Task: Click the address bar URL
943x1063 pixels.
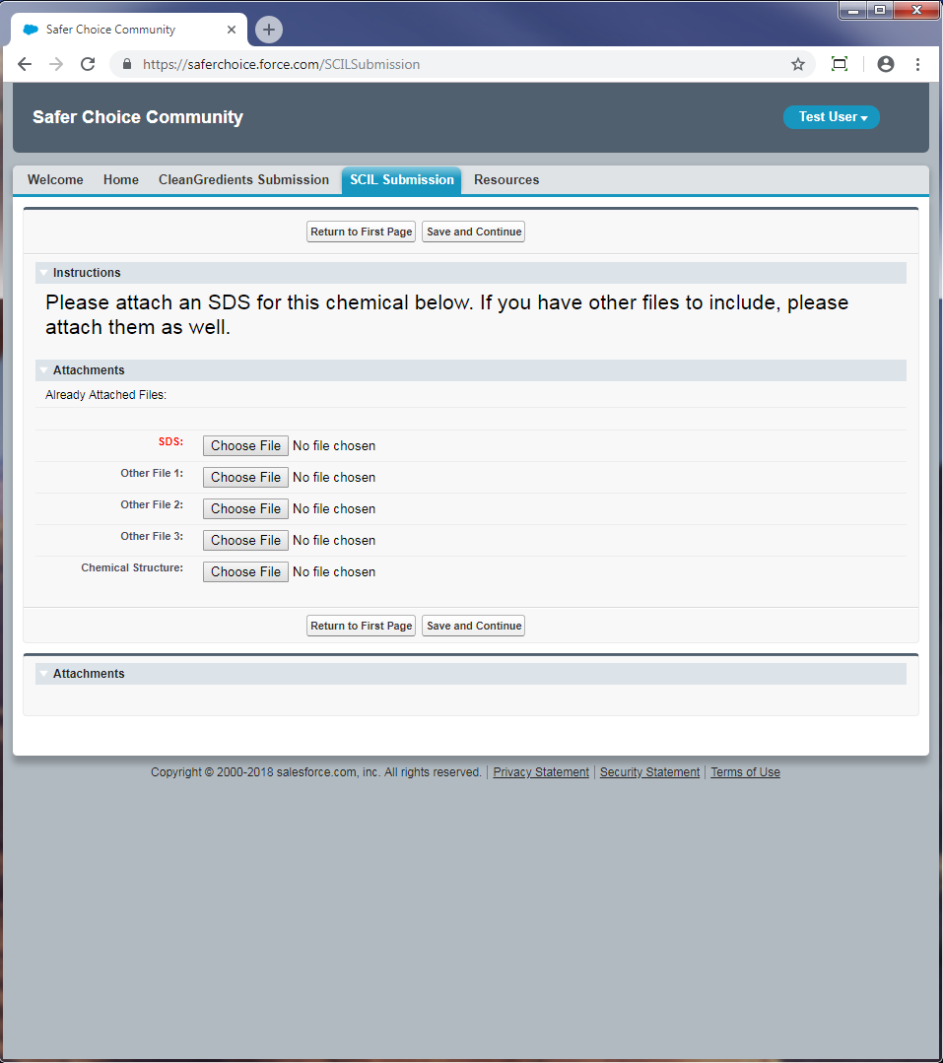Action: click(281, 64)
